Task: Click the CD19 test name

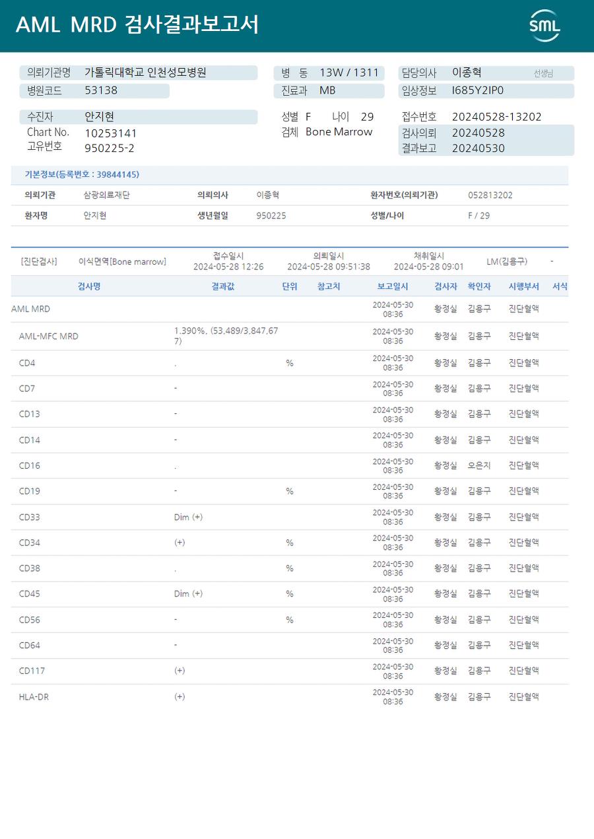Action: click(x=29, y=492)
